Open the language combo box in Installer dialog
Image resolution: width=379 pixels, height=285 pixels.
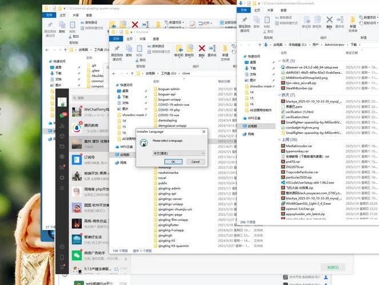coord(179,153)
